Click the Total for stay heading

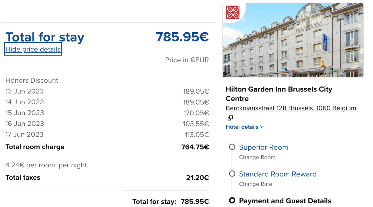click(45, 37)
